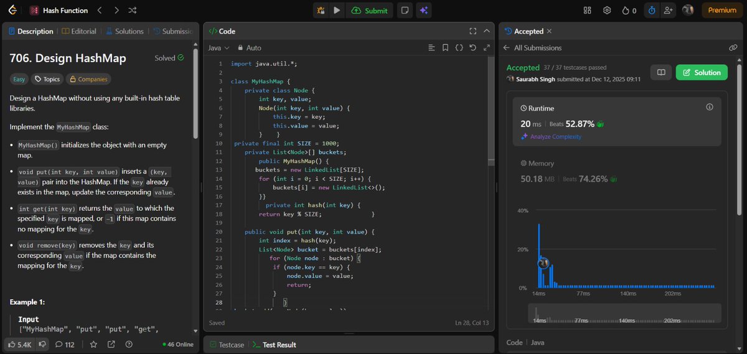Select the Memory card
The height and width of the screenshot is (354, 747).
[x=618, y=172]
